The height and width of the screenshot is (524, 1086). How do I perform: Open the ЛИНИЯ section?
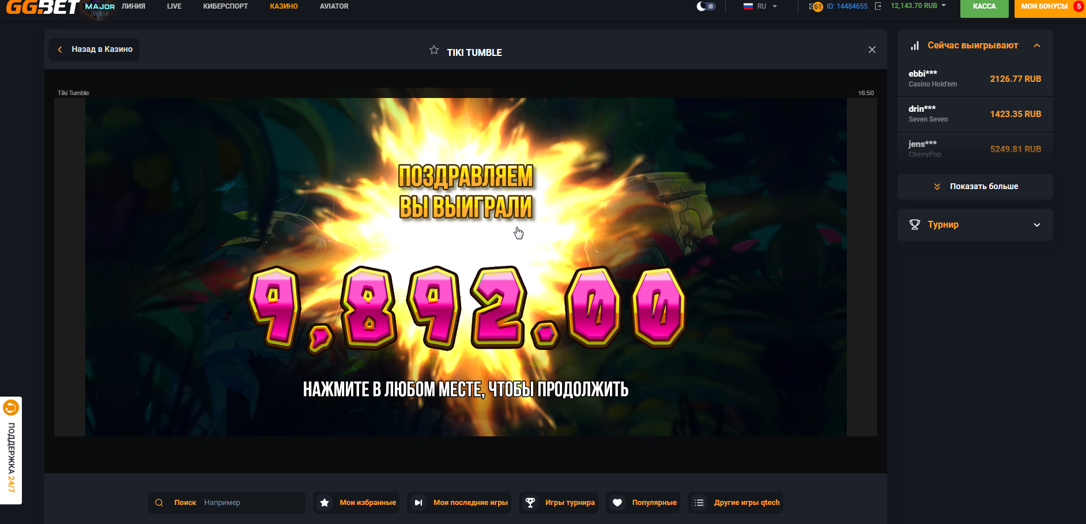pyautogui.click(x=133, y=6)
